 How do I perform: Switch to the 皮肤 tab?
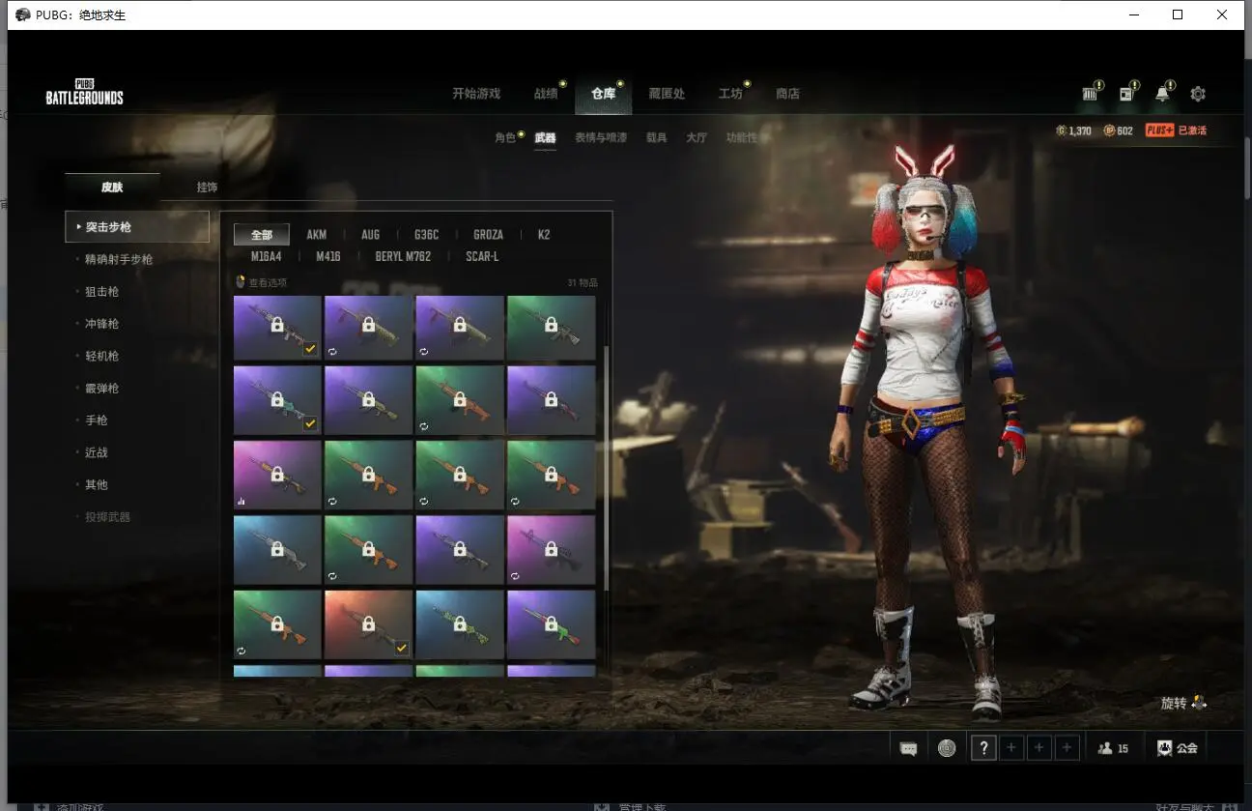[112, 187]
